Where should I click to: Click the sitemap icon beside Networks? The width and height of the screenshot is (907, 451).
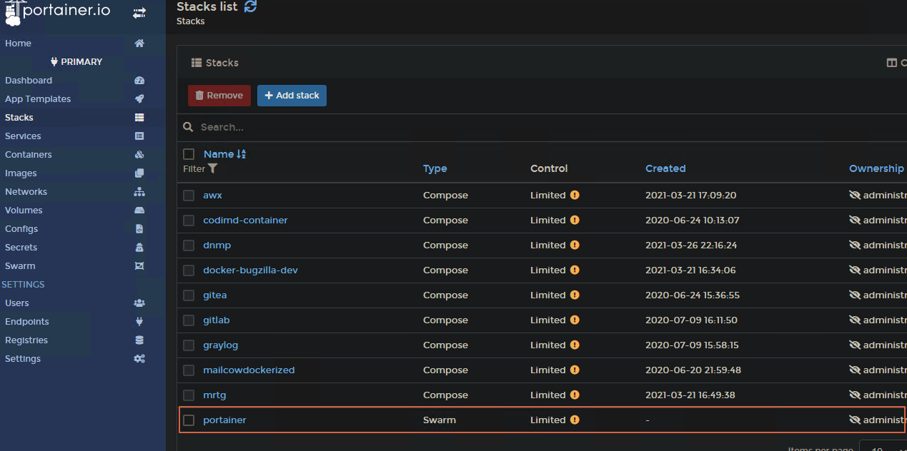[139, 192]
